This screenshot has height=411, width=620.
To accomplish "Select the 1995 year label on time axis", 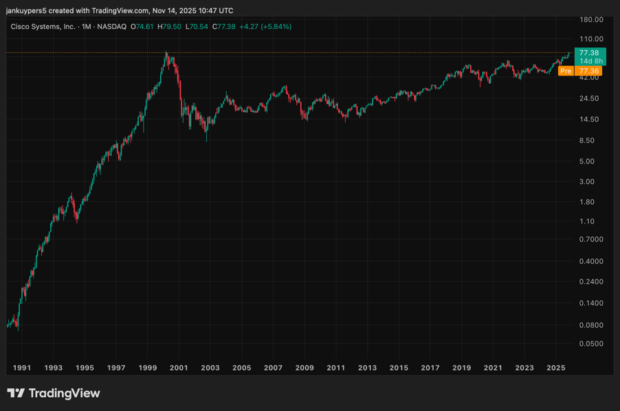I will [85, 368].
